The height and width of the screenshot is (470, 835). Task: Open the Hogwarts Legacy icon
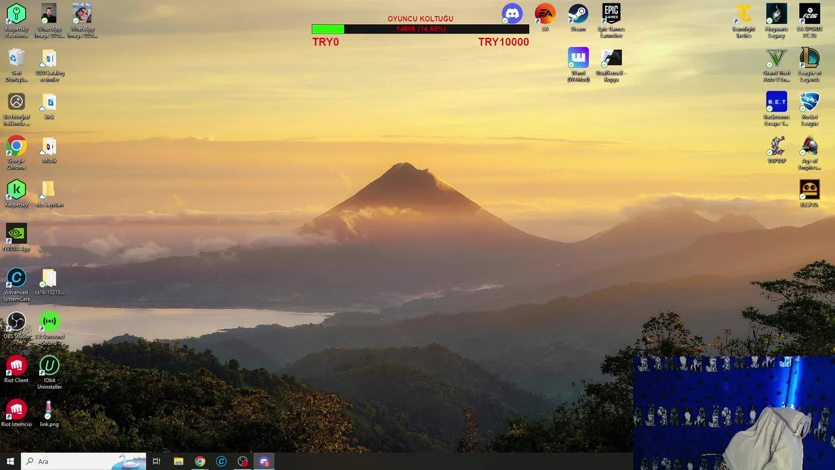coord(776,20)
